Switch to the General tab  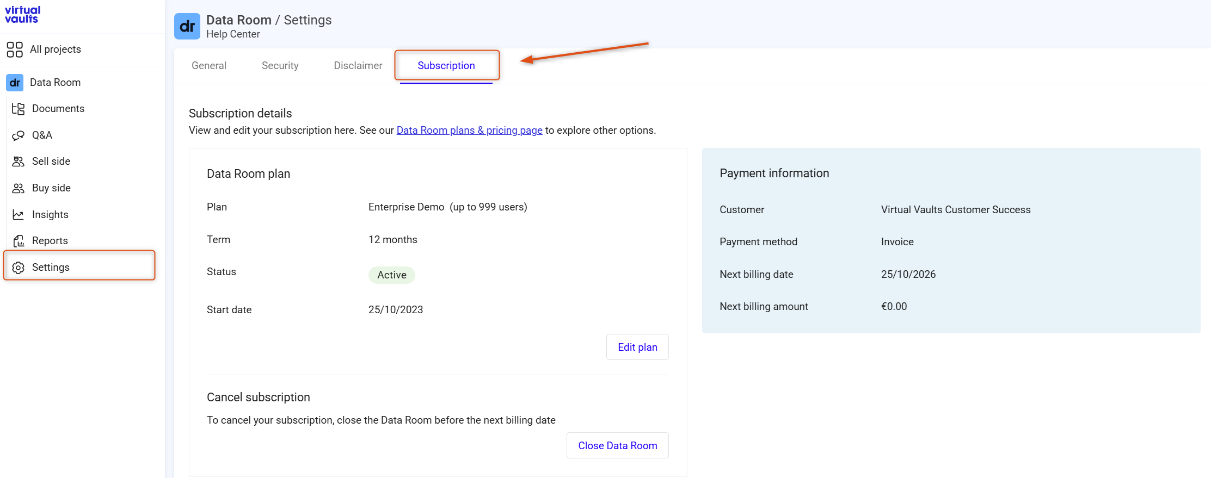click(209, 66)
